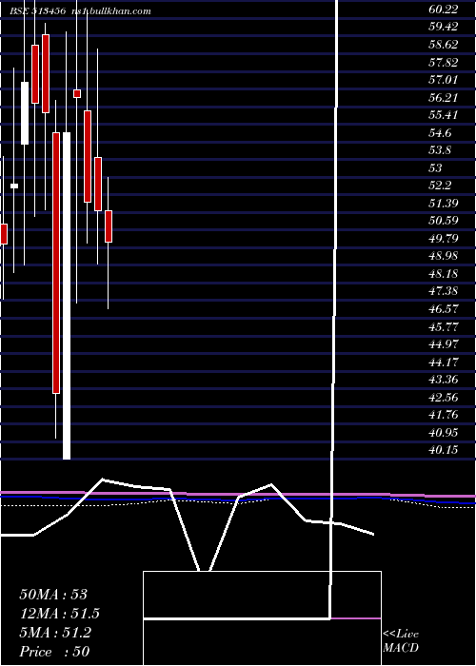Select the tiny red candle near 56.21
476x666 pixels.
tap(77, 93)
